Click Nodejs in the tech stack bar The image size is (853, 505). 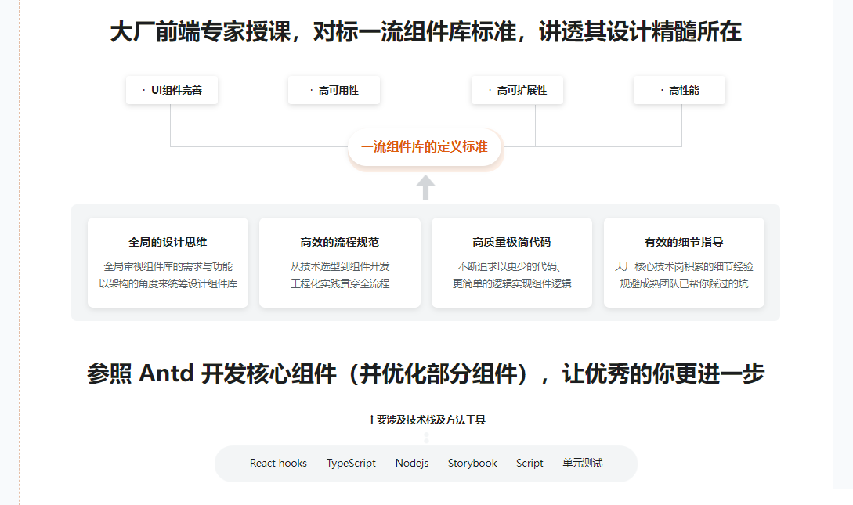tap(412, 464)
